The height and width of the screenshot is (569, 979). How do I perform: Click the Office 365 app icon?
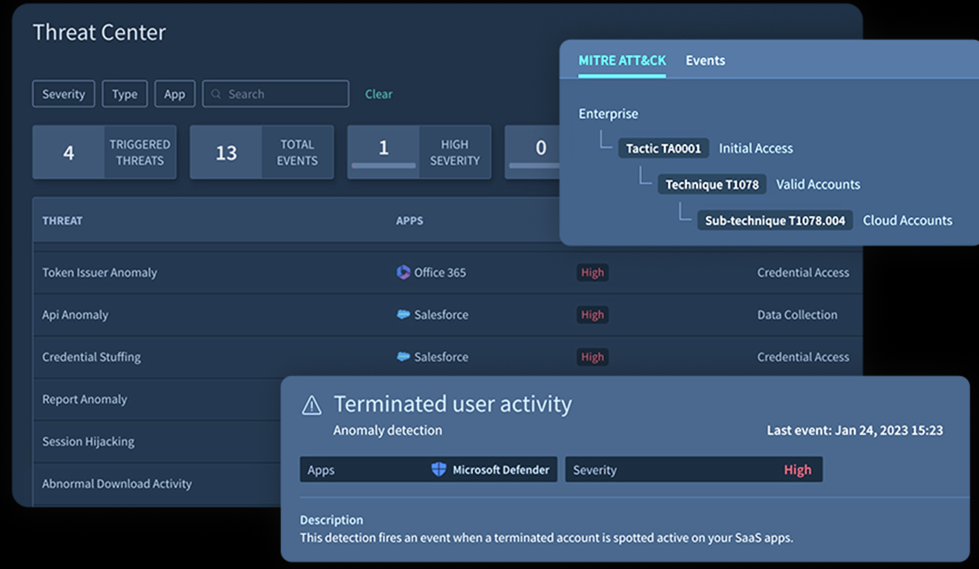404,272
